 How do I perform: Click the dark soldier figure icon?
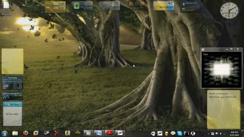[186, 134]
